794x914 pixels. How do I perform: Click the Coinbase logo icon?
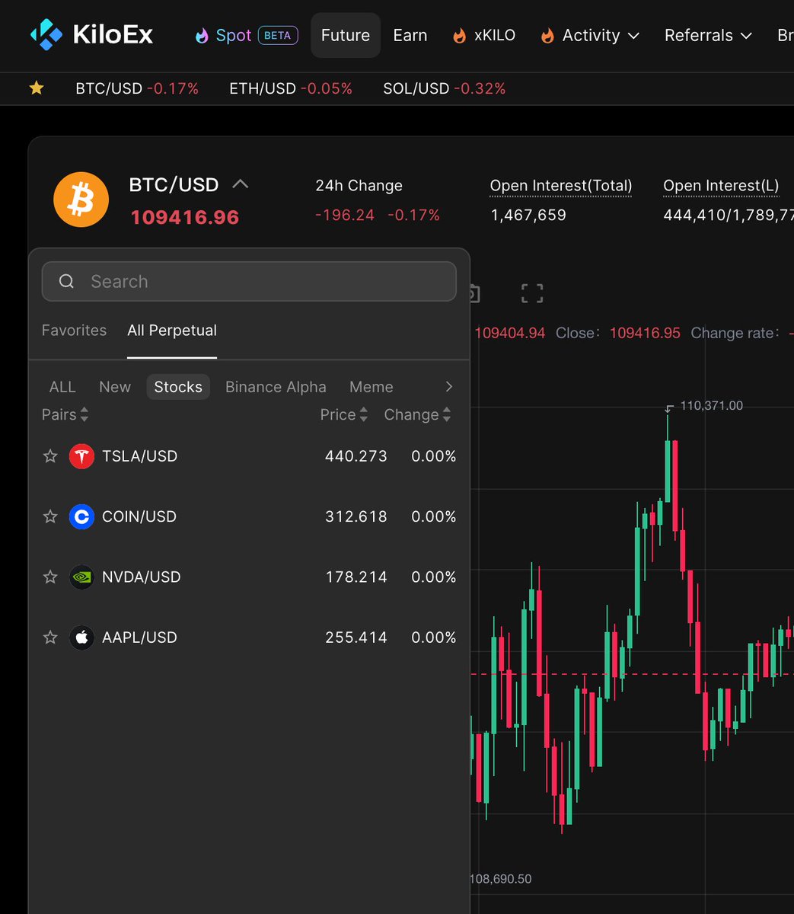tap(81, 516)
